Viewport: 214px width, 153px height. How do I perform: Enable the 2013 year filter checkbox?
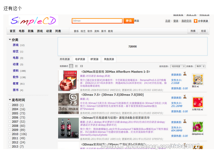pos(10,146)
